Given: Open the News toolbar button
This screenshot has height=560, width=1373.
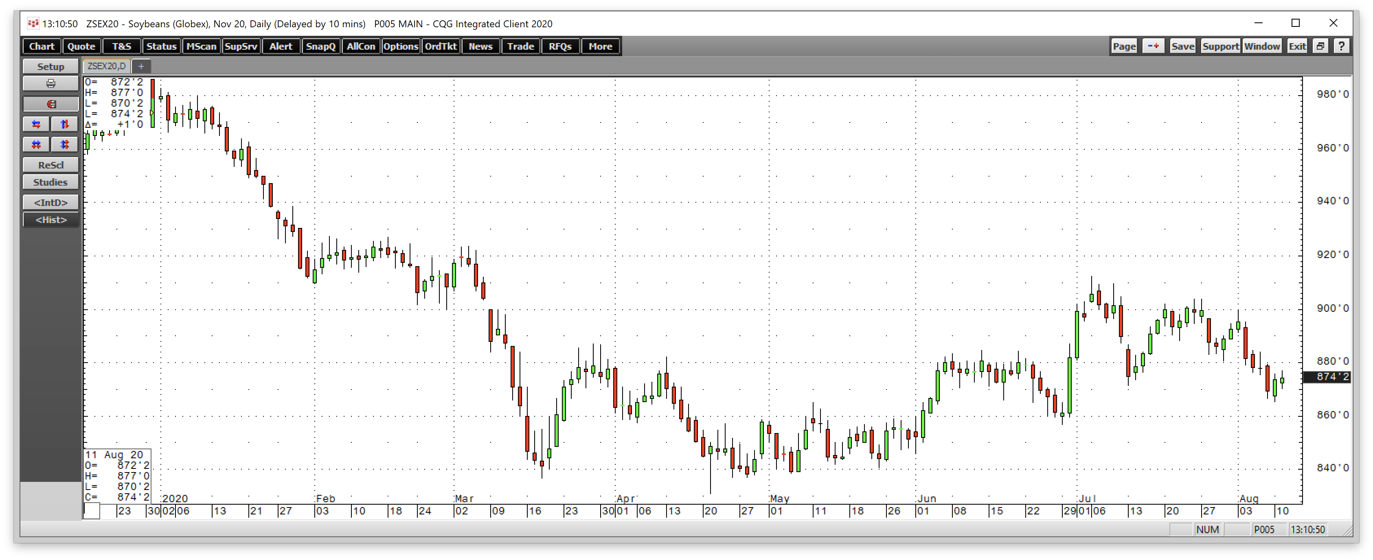Looking at the screenshot, I should (x=481, y=46).
